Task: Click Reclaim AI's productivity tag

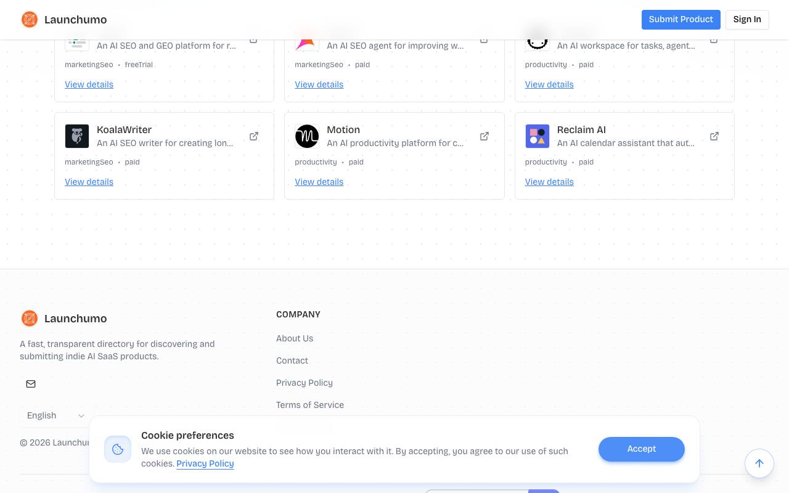Action: [546, 162]
